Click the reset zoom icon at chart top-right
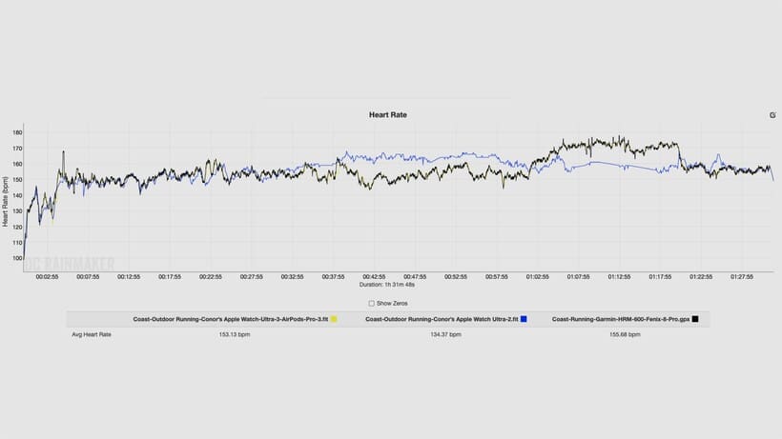Image resolution: width=782 pixels, height=439 pixels. coord(772,114)
